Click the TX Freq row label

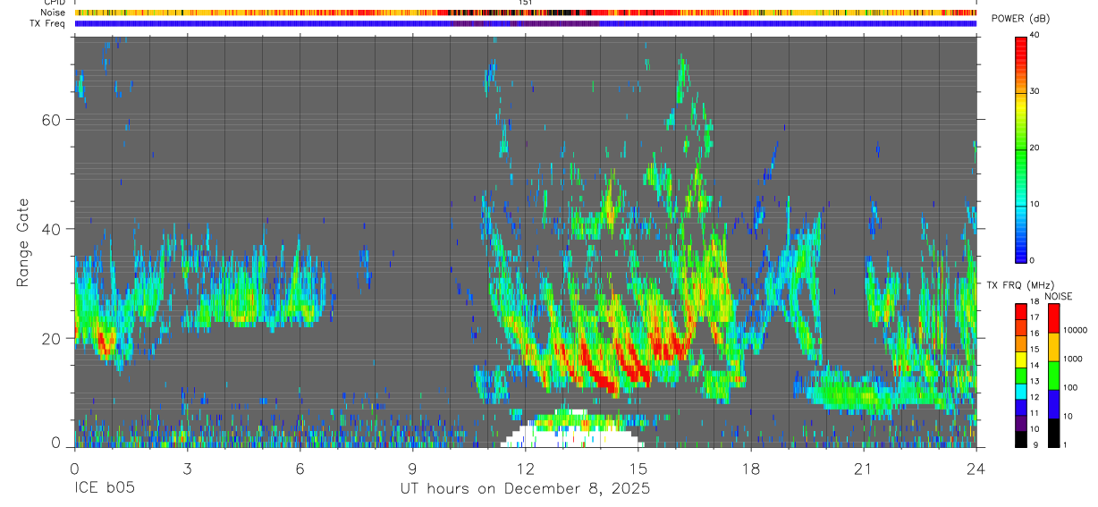(47, 23)
